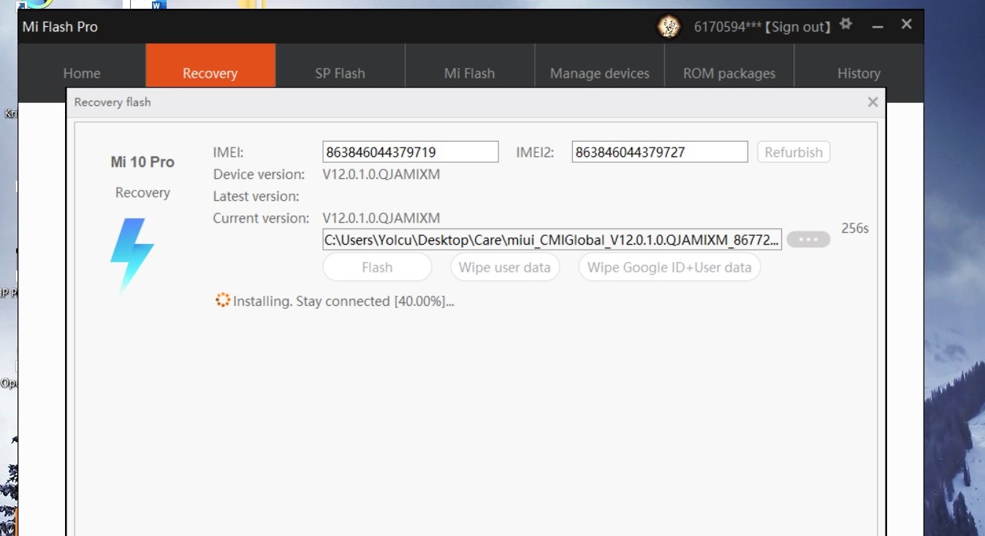Click the Mi 10 Pro device name

point(142,162)
